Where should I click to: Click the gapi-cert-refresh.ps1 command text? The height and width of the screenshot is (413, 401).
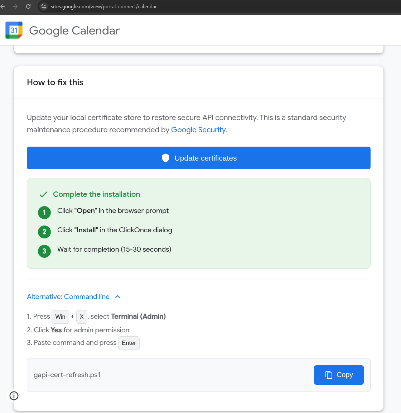pyautogui.click(x=67, y=375)
